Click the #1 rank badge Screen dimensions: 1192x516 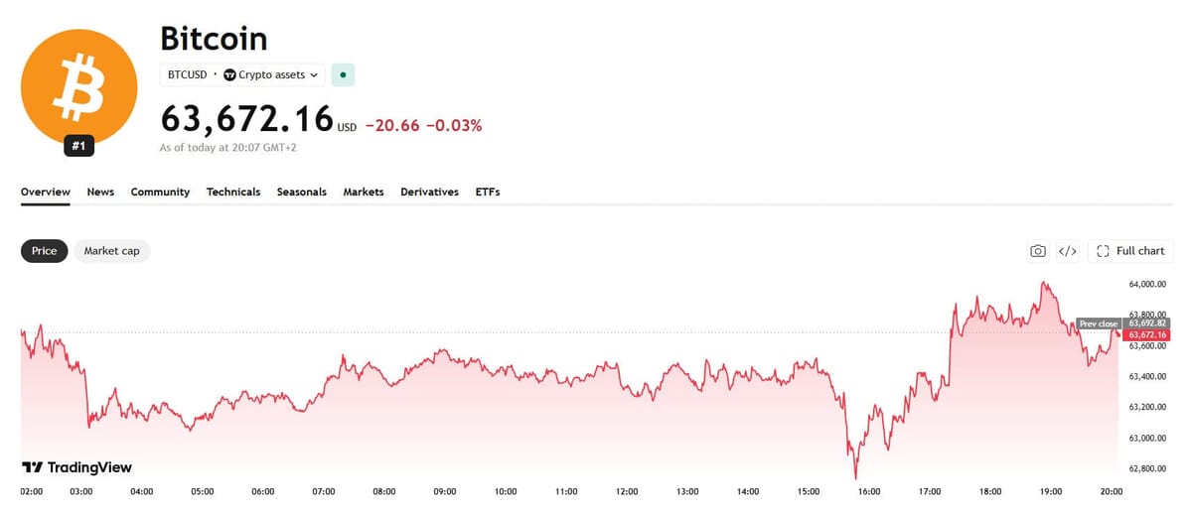79,147
